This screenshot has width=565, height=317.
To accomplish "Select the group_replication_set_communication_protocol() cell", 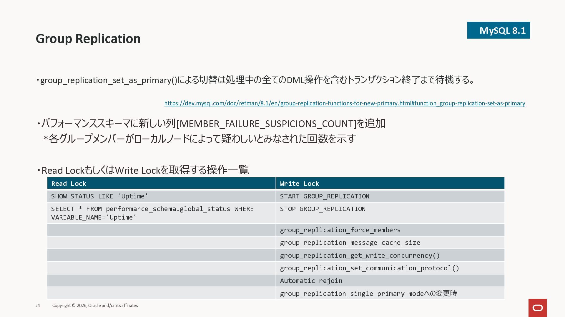I will click(x=369, y=268).
